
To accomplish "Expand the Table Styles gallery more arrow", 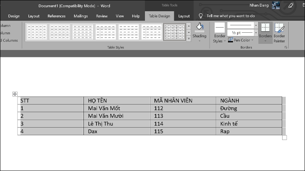I will click(189, 39).
